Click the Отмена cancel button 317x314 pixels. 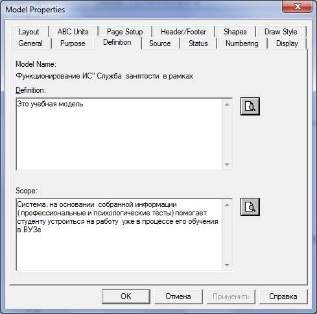[x=178, y=296]
